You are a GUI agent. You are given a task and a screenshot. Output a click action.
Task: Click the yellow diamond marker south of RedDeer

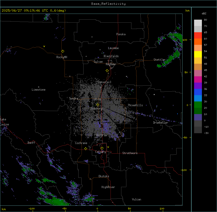tap(107, 71)
